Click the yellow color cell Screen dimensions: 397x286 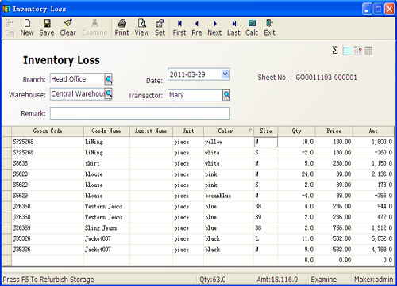(229, 142)
